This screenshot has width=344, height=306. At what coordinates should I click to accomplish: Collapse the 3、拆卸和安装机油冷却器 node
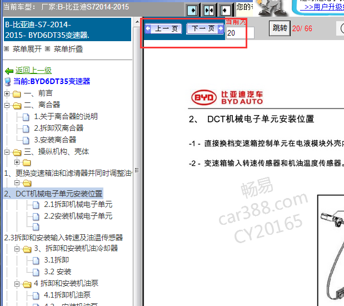tap(17, 249)
